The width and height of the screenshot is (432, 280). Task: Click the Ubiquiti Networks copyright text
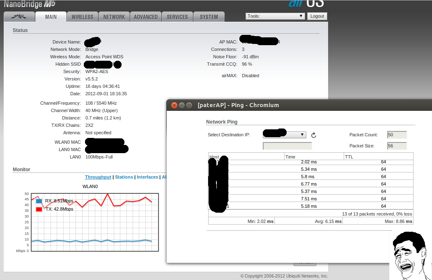284,276
